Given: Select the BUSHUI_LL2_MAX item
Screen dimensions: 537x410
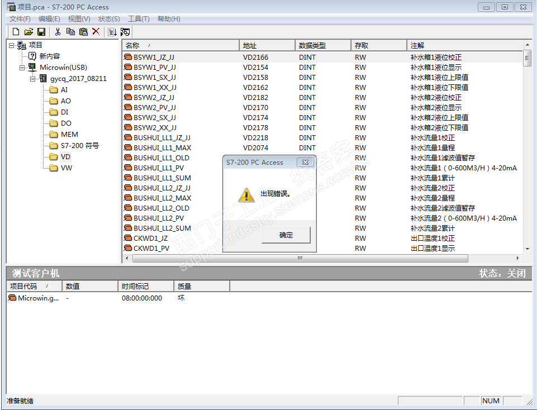Looking at the screenshot, I should (163, 198).
